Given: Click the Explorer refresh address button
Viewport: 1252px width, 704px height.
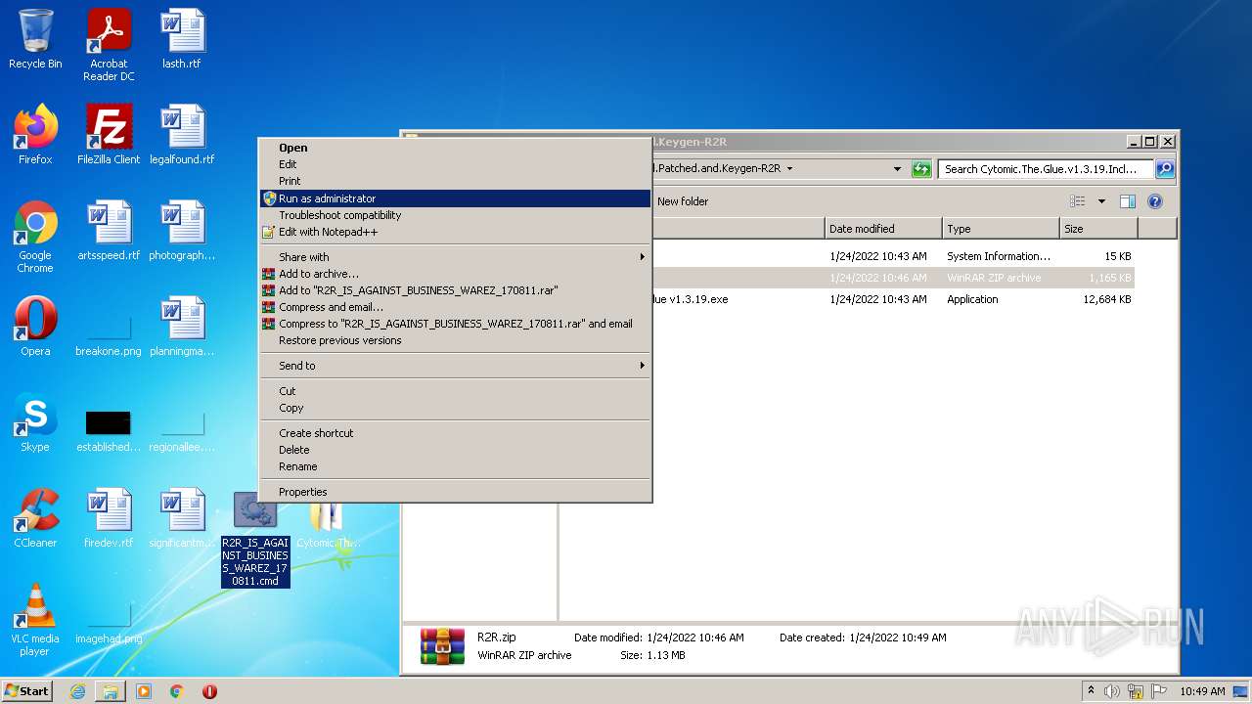Looking at the screenshot, I should (921, 168).
